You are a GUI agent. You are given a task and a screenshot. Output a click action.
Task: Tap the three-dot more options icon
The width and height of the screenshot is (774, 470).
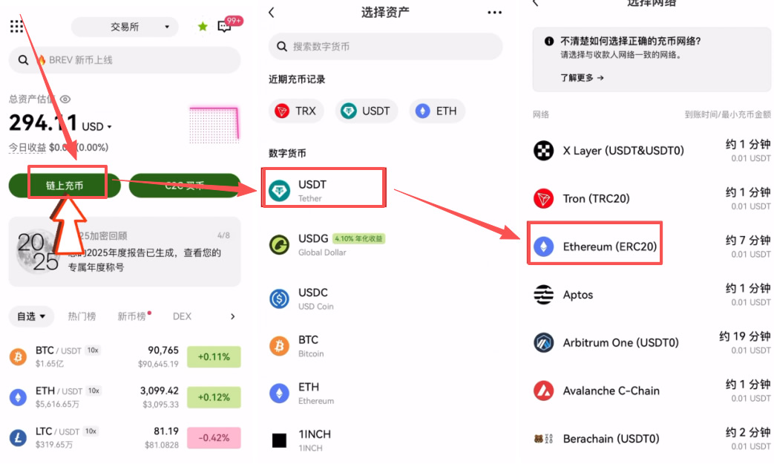point(494,13)
